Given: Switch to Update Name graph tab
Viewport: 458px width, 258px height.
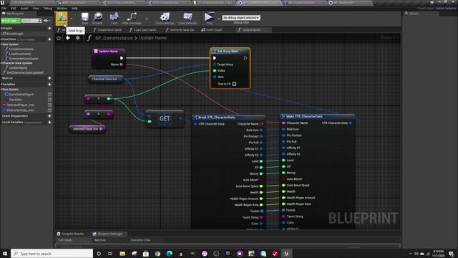Looking at the screenshot, I should pyautogui.click(x=253, y=30).
